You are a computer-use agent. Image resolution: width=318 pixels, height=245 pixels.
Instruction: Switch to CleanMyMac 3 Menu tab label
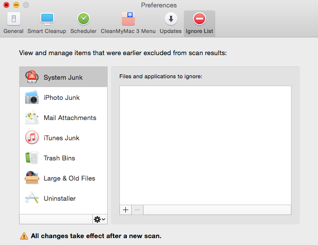[128, 31]
